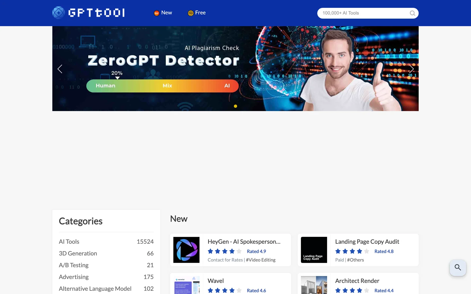
Task: Click the floating search button
Action: pos(458,268)
